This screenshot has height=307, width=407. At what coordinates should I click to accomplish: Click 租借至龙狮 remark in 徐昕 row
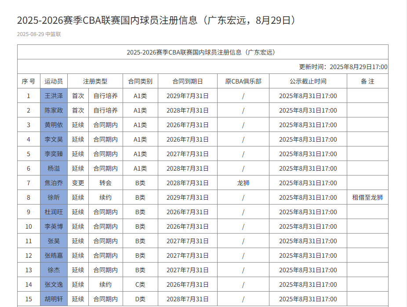pos(367,197)
